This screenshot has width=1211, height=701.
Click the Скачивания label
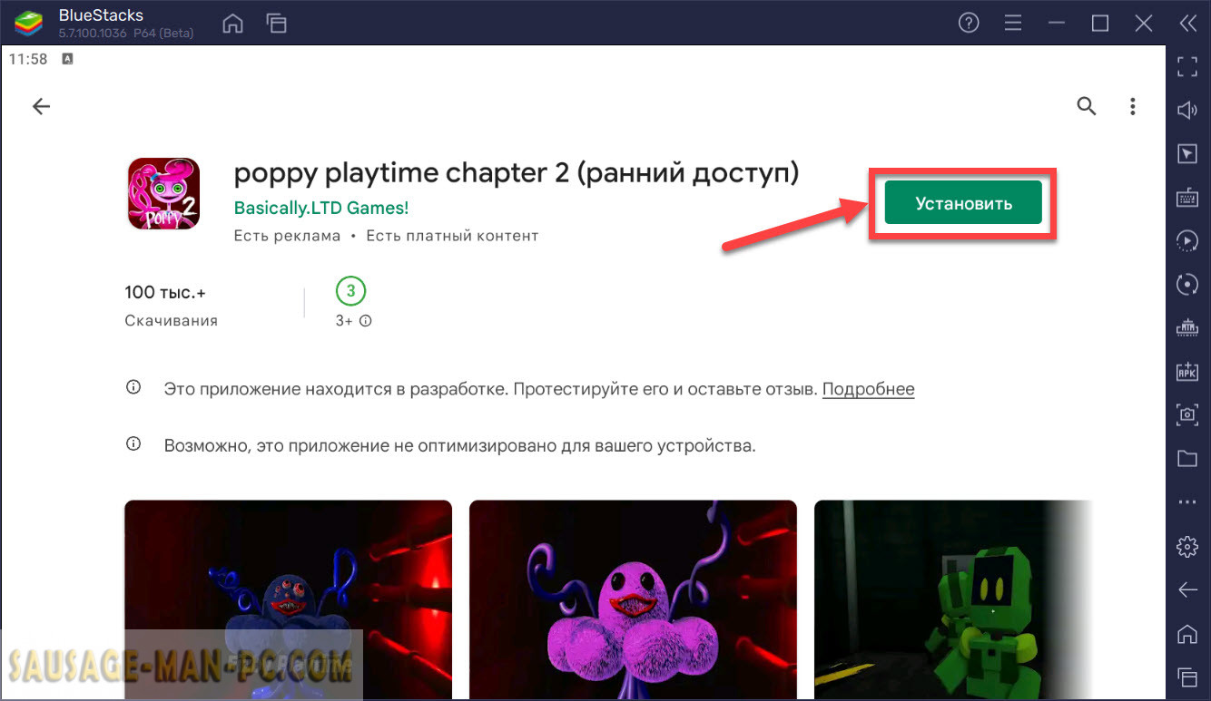[x=171, y=321]
